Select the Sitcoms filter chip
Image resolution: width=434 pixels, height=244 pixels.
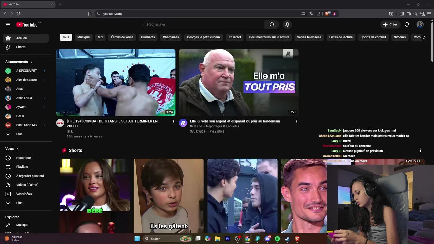pyautogui.click(x=400, y=37)
